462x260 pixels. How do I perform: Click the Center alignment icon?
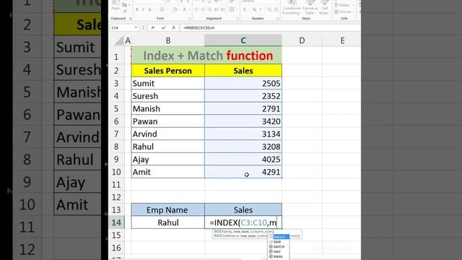[204, 9]
